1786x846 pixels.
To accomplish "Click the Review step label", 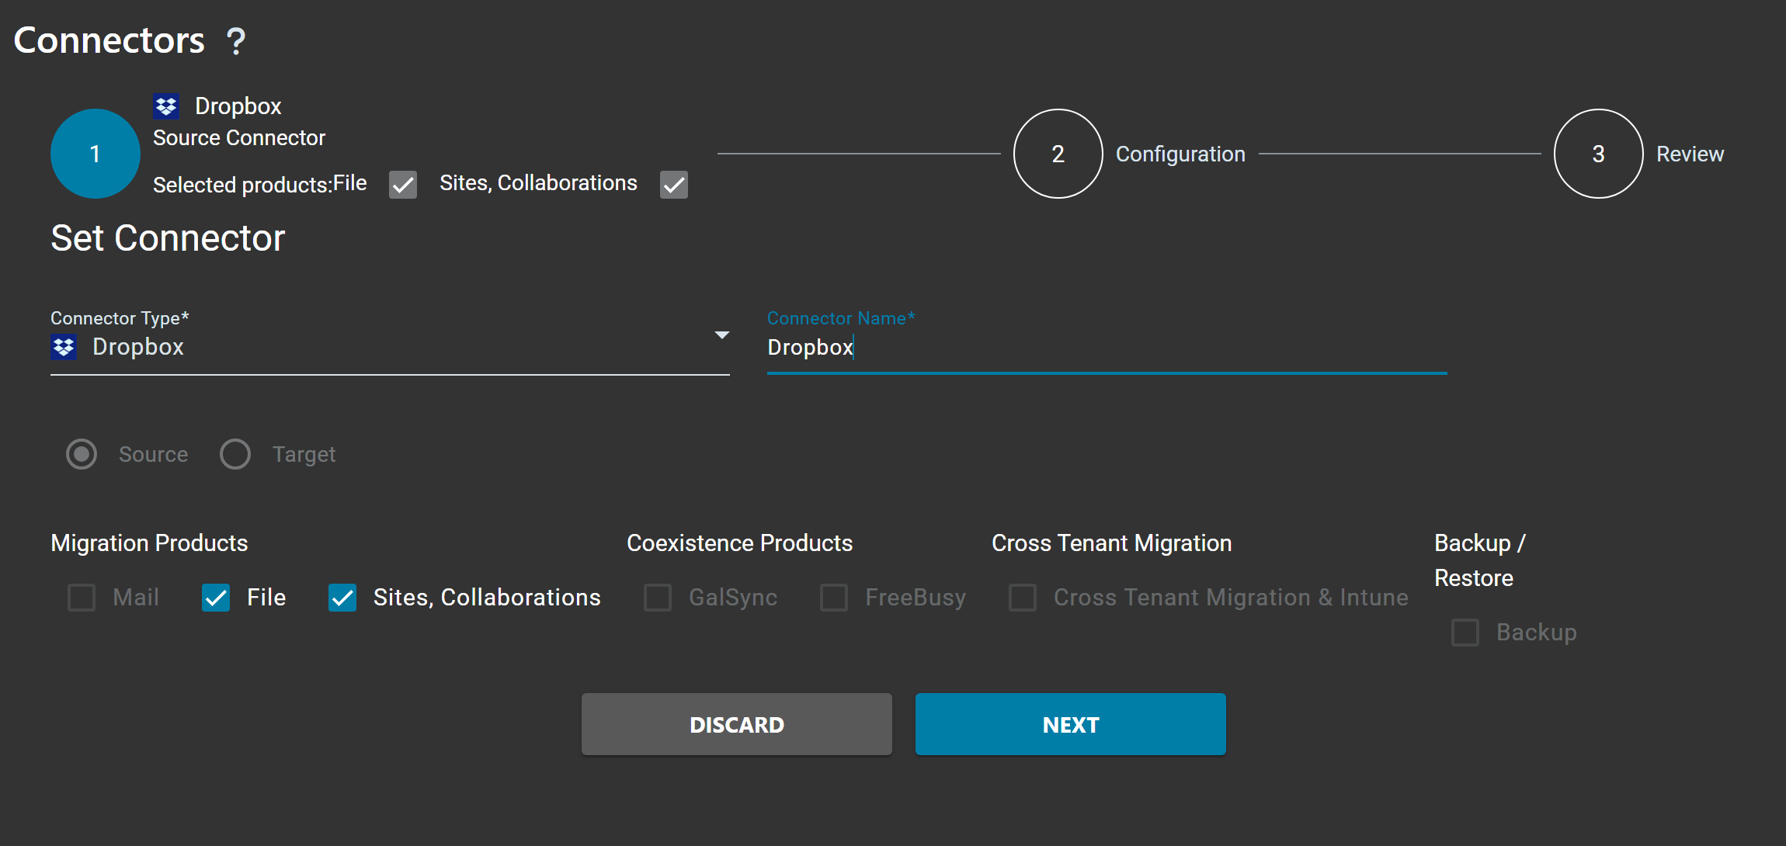I will 1690,154.
